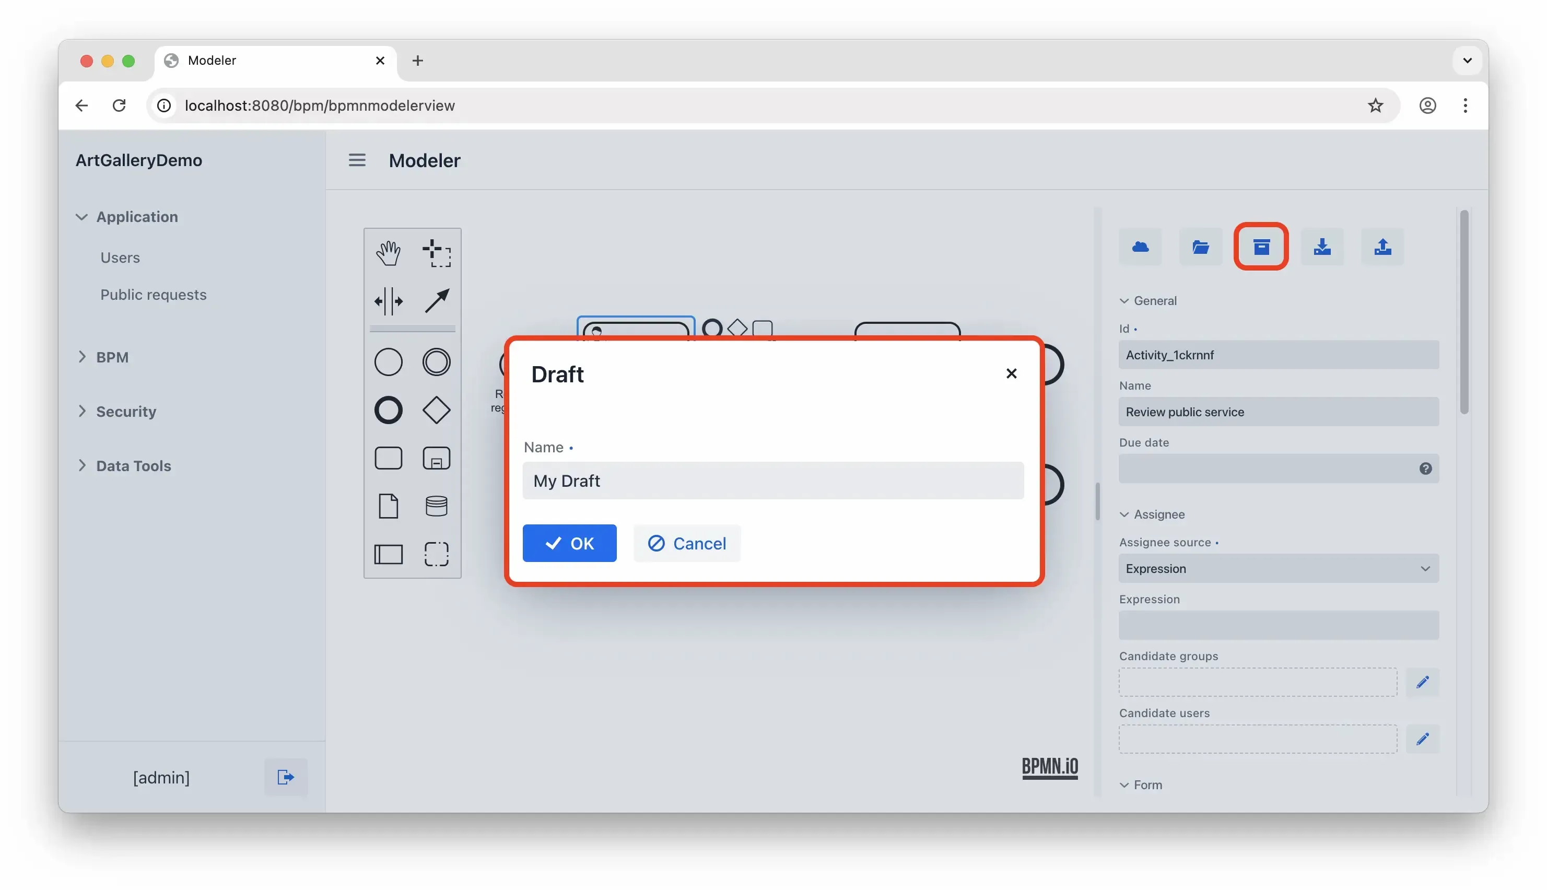
Task: Open Public requests menu item
Action: tap(154, 295)
